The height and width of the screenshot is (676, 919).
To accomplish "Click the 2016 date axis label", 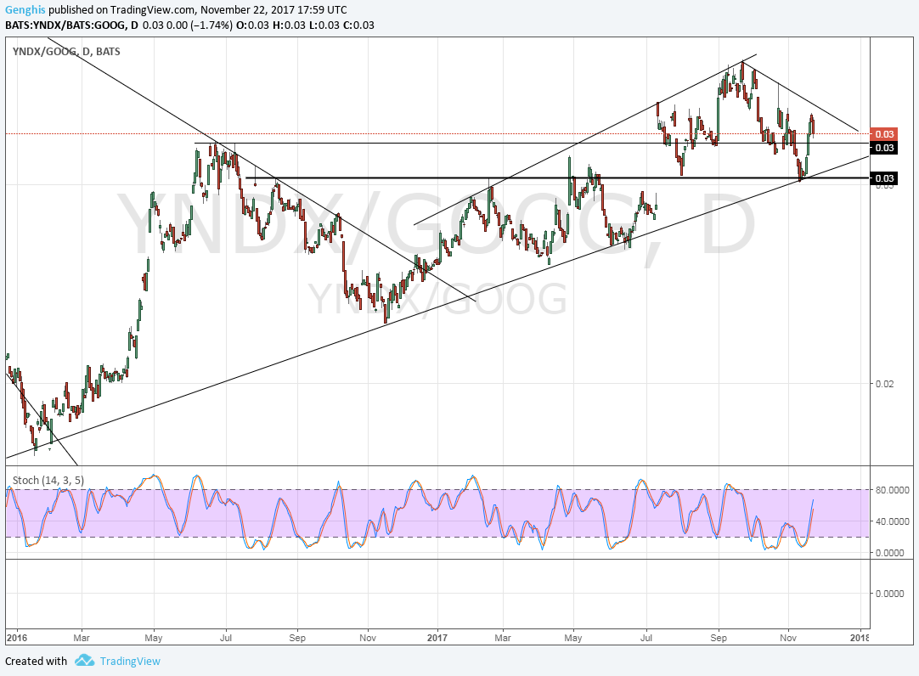I will click(x=16, y=637).
